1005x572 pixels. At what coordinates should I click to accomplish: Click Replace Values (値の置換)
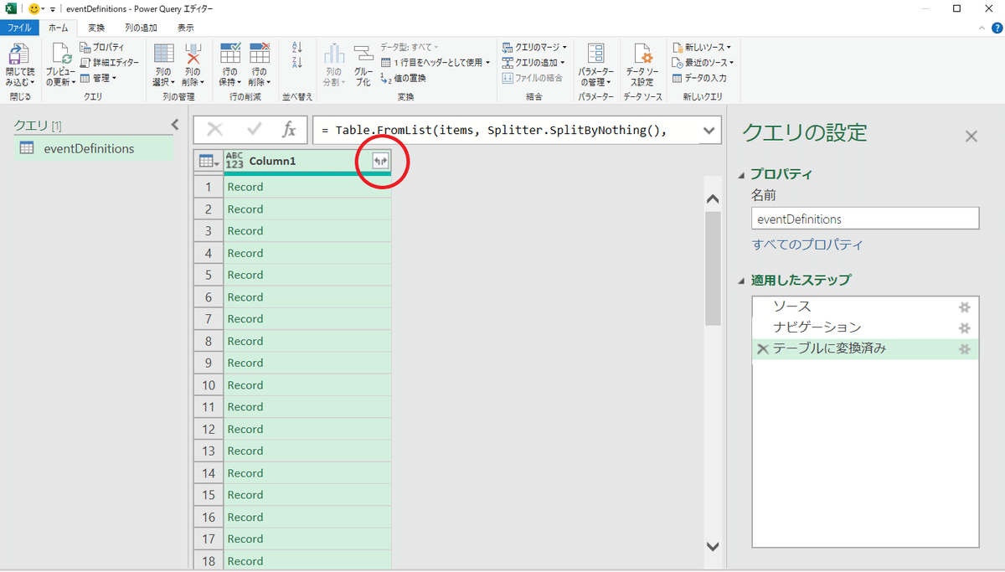point(403,78)
